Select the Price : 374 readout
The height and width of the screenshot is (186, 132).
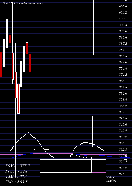pos(16,171)
